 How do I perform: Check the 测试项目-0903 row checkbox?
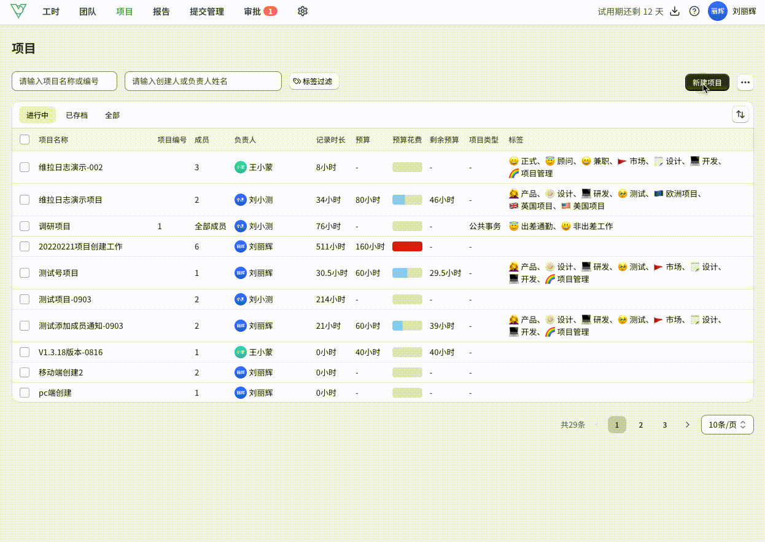pyautogui.click(x=25, y=299)
